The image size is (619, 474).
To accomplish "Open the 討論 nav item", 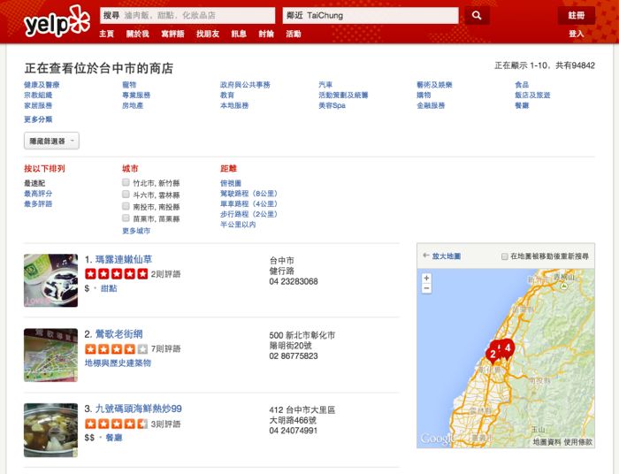I will [266, 34].
